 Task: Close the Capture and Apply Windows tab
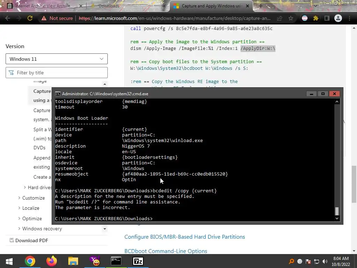pyautogui.click(x=248, y=6)
